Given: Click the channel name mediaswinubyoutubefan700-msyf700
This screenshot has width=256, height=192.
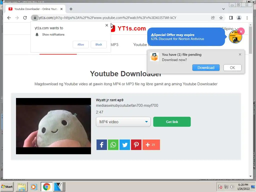Looking at the screenshot, I should [x=127, y=105].
